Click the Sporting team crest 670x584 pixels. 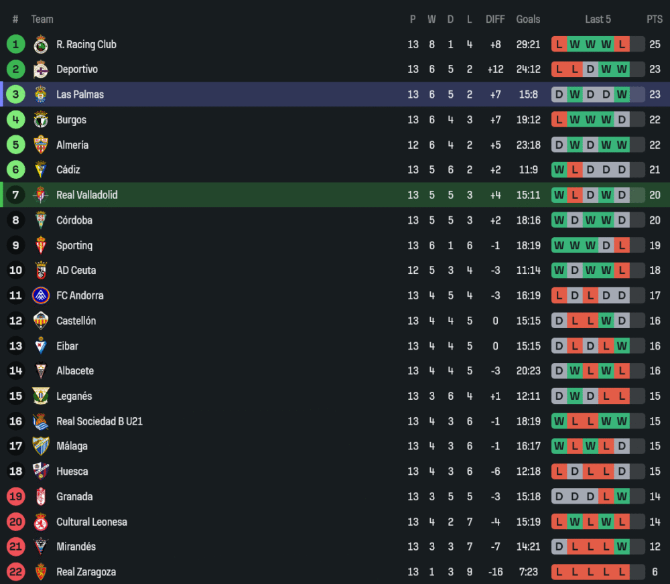click(x=41, y=245)
